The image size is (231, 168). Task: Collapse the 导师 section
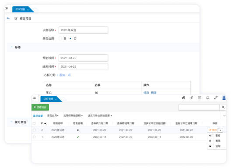12,47
